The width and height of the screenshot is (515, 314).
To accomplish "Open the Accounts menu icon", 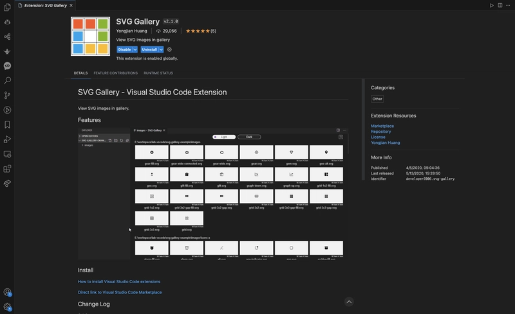I will click(7, 292).
